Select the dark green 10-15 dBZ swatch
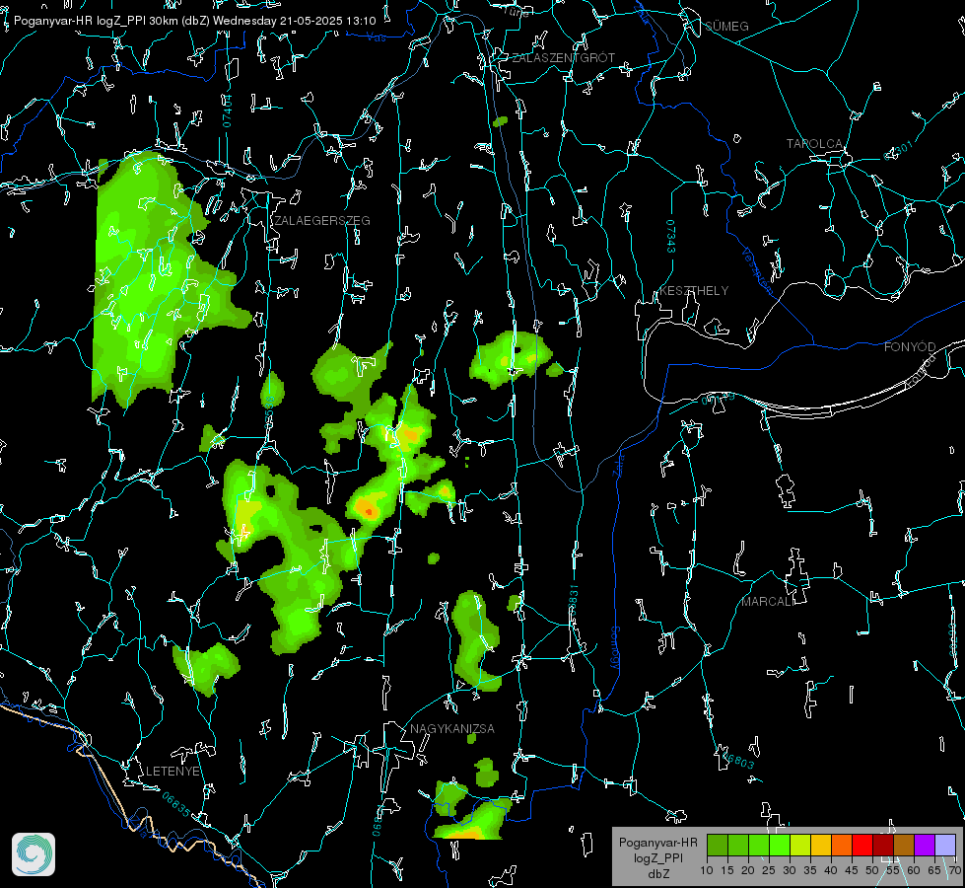Viewport: 965px width, 888px height. tap(718, 845)
